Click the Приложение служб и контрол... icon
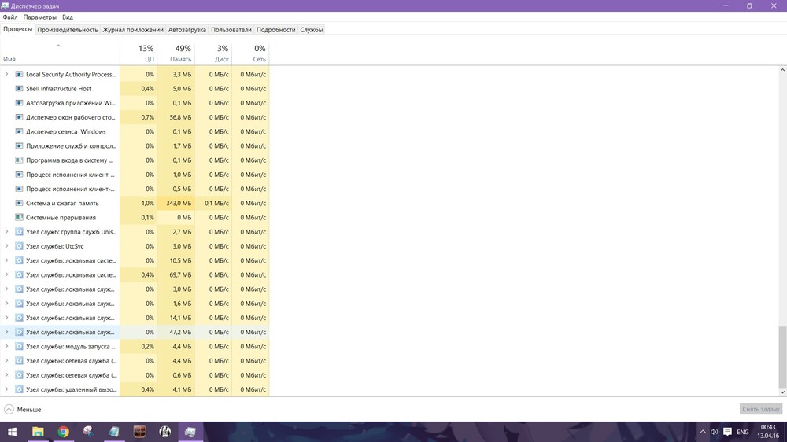This screenshot has height=442, width=787. [x=19, y=146]
